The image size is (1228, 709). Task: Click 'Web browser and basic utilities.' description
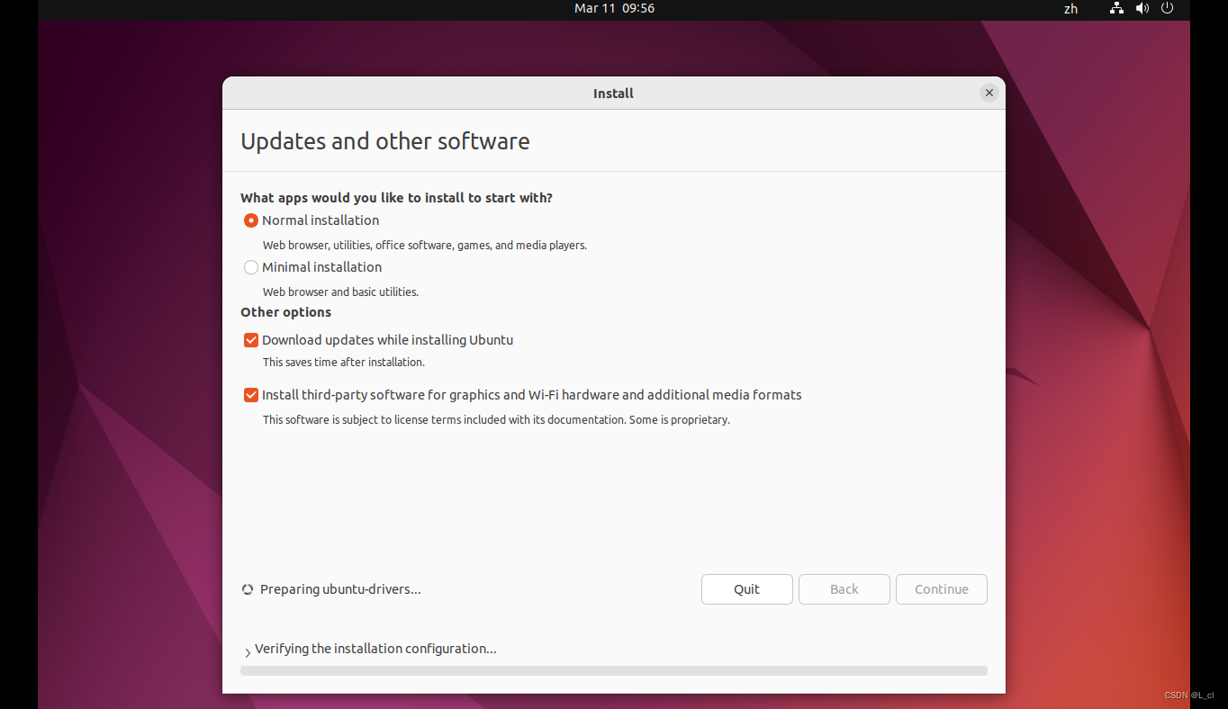click(x=340, y=292)
